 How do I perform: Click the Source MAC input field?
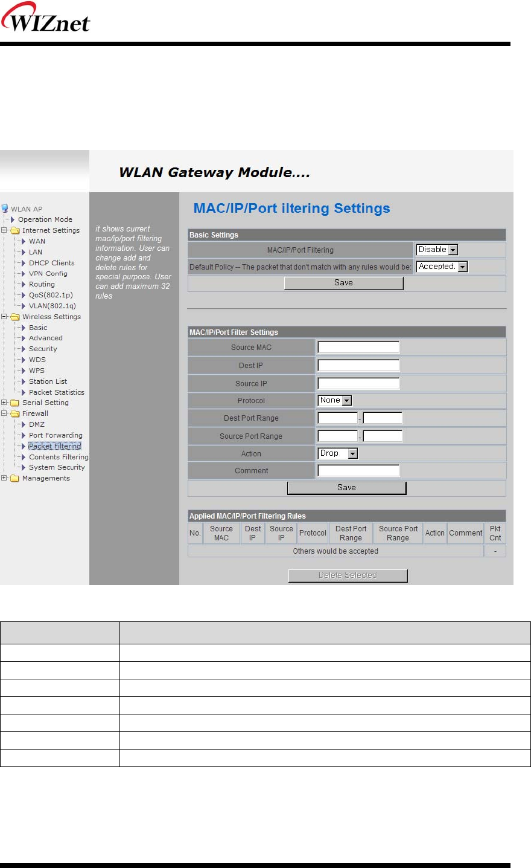click(x=358, y=347)
